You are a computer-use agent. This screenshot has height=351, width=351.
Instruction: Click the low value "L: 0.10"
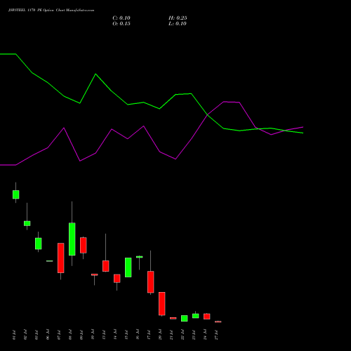178,24
